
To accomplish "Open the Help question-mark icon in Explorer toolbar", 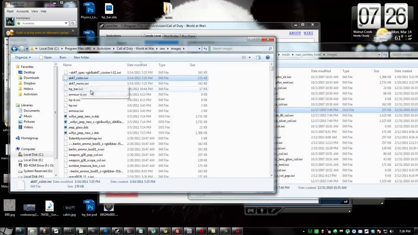I will (267, 57).
